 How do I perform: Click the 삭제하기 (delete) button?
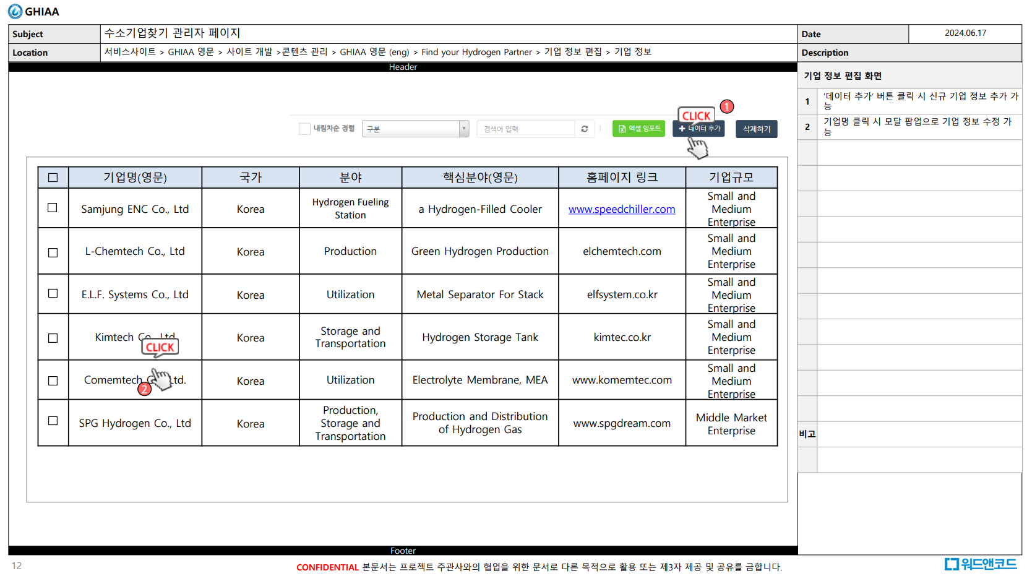point(756,129)
